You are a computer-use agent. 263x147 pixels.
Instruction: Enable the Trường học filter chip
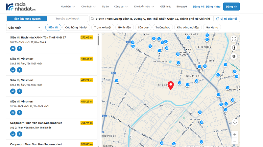pos(163,27)
